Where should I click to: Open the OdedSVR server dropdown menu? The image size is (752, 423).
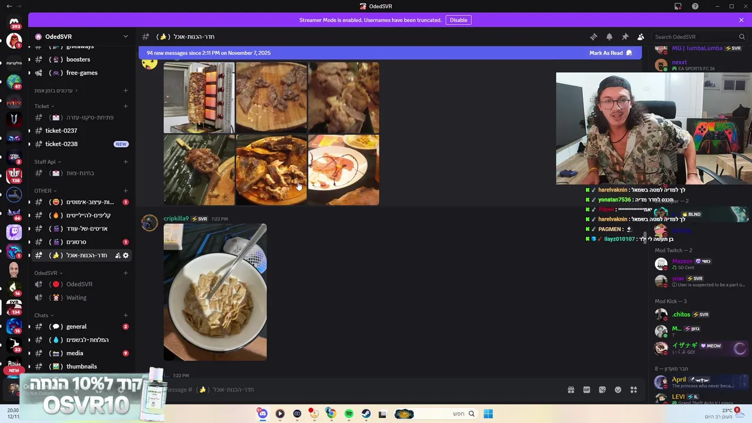(125, 36)
